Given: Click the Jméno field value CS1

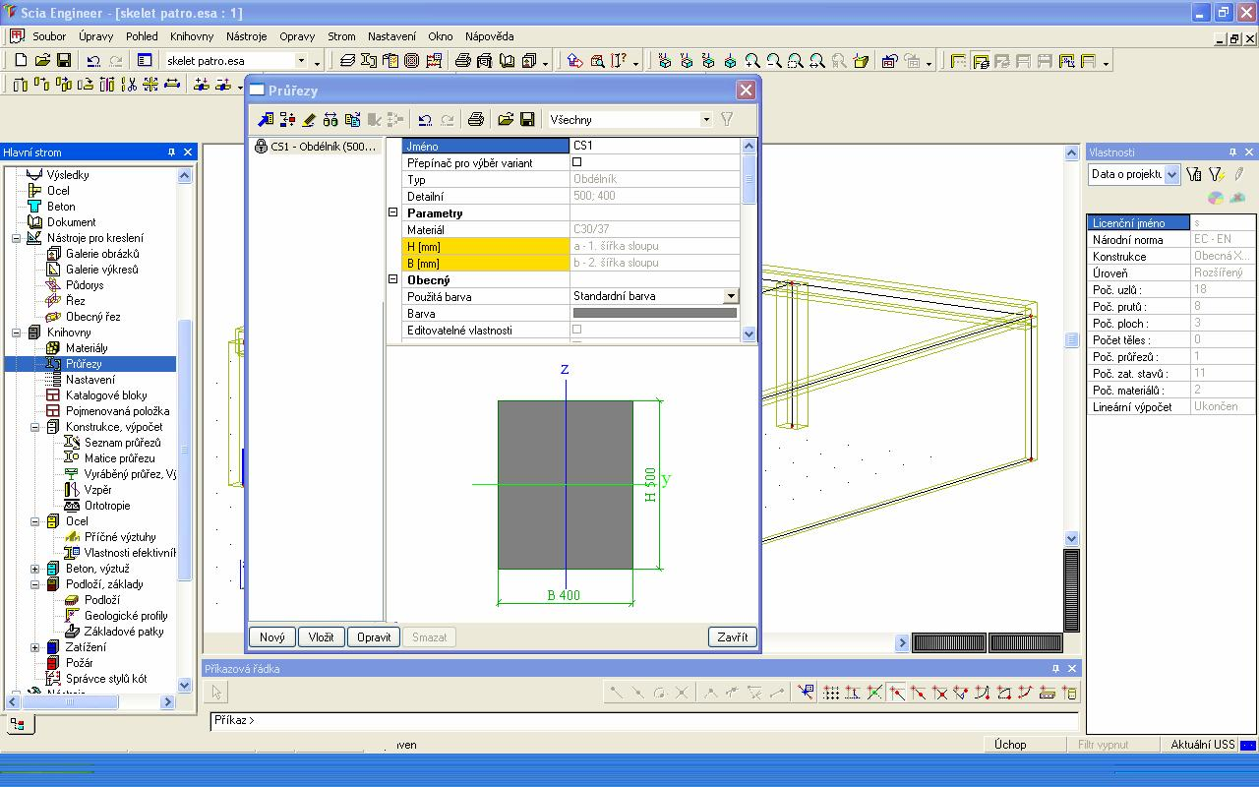Looking at the screenshot, I should [x=655, y=146].
